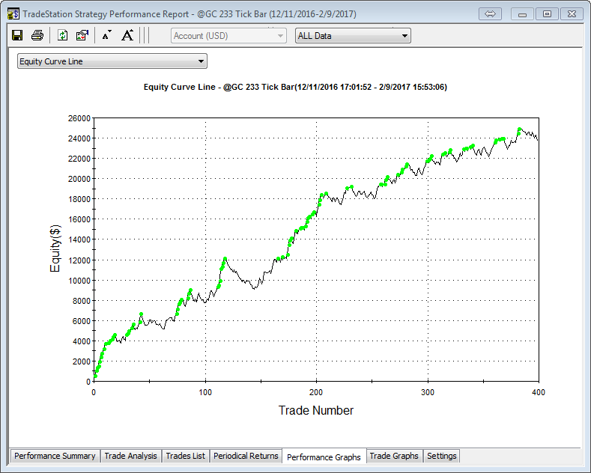Screen dimensions: 591x473
Task: Click the TradeStation app icon in title bar
Action: point(13,13)
